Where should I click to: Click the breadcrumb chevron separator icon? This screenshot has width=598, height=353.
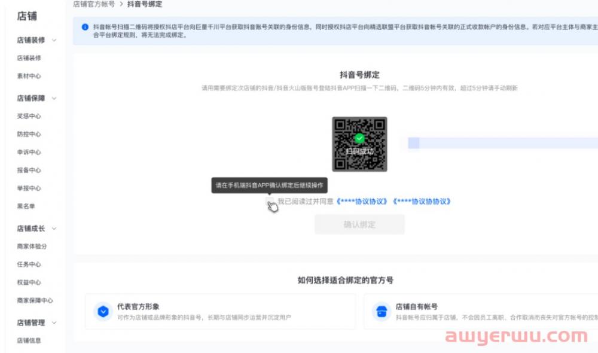click(121, 4)
